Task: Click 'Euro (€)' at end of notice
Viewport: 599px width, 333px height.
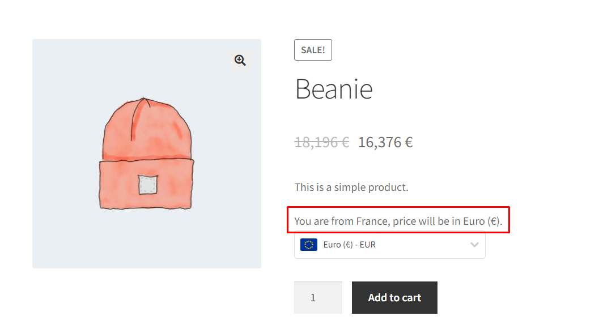Action: pos(482,220)
